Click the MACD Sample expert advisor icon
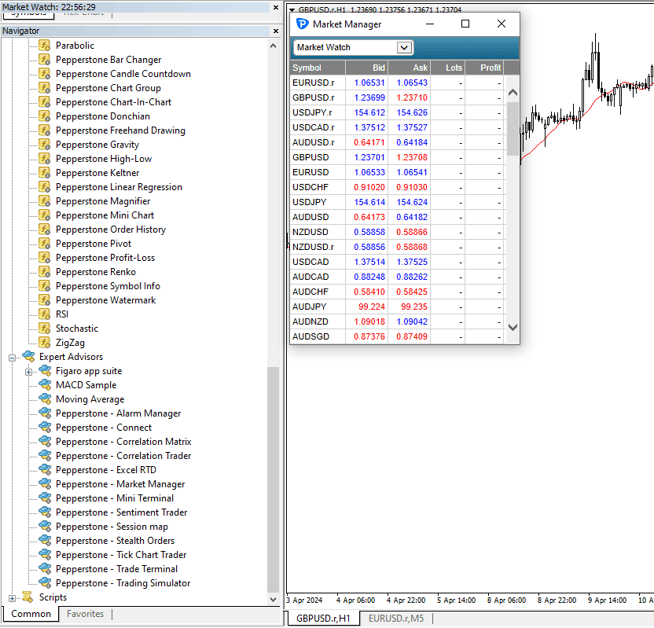The height and width of the screenshot is (628, 654). [x=45, y=385]
